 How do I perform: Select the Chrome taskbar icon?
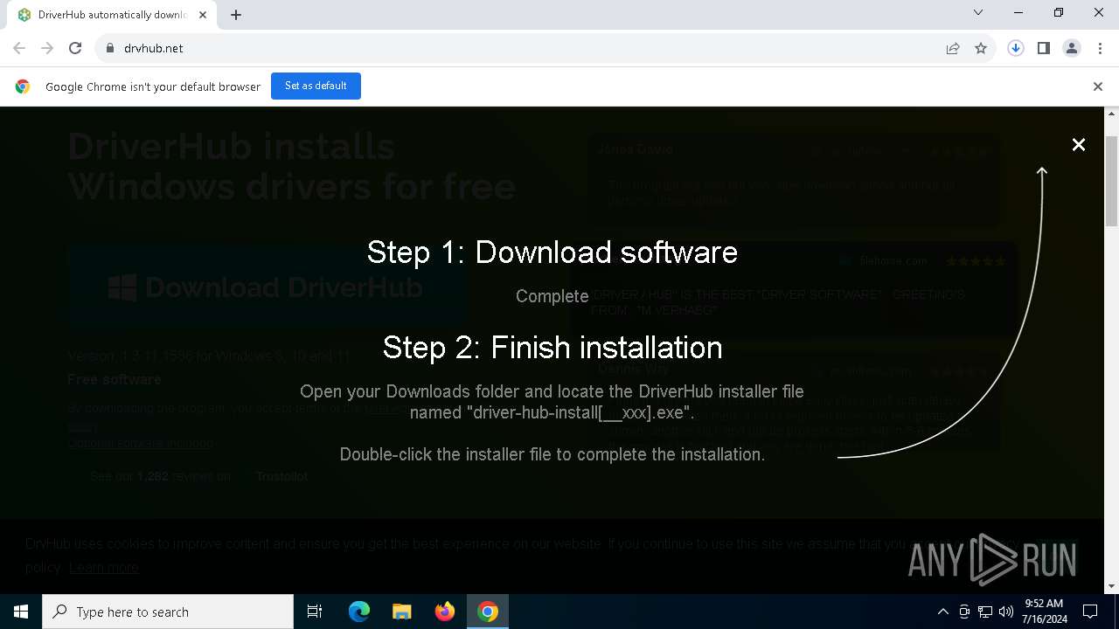pyautogui.click(x=488, y=612)
